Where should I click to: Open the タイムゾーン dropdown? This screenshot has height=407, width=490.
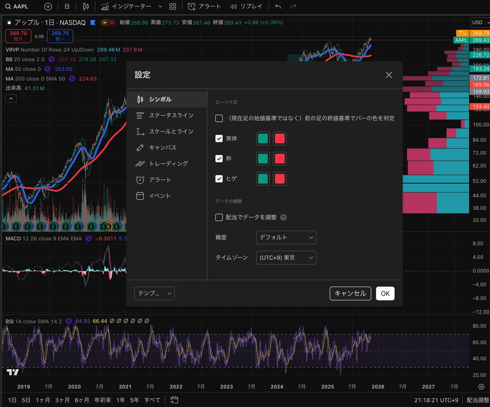click(x=286, y=258)
